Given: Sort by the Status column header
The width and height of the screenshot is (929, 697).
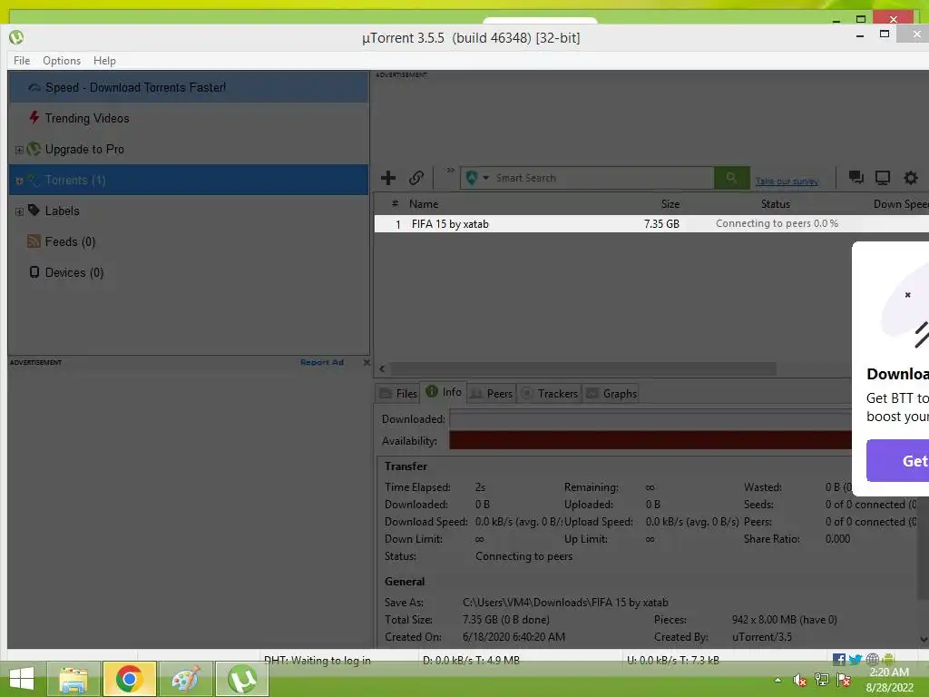Looking at the screenshot, I should tap(776, 204).
